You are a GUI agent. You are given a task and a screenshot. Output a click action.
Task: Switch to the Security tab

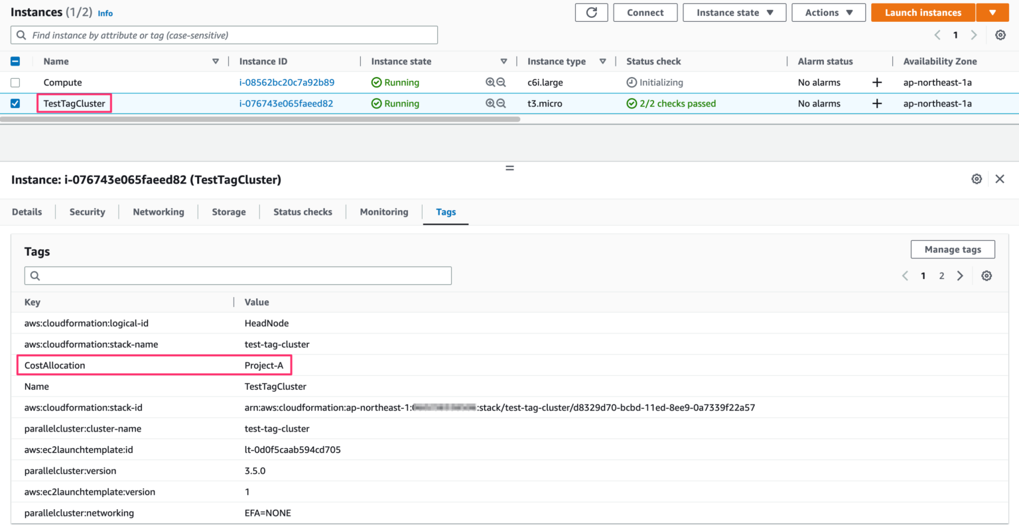click(x=87, y=211)
